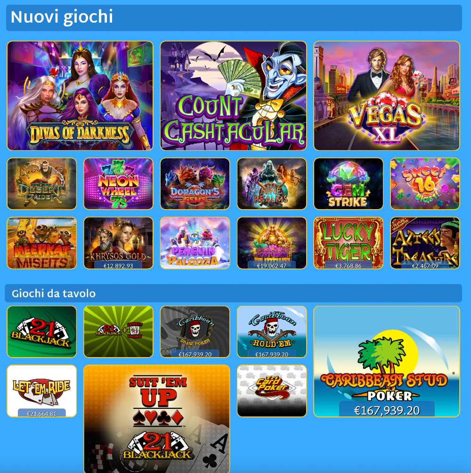
Task: Open the Divas of Darkness game
Action: point(80,96)
